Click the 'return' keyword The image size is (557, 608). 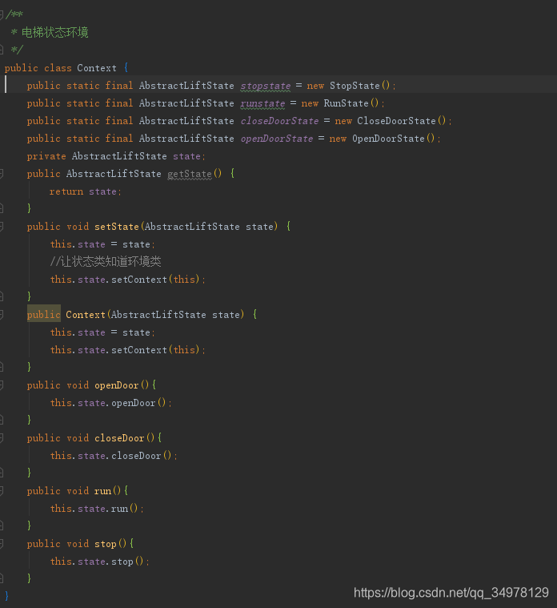(66, 191)
